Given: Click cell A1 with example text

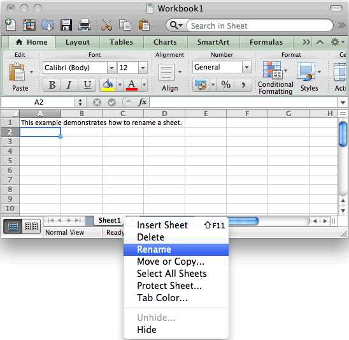Looking at the screenshot, I should [x=40, y=122].
